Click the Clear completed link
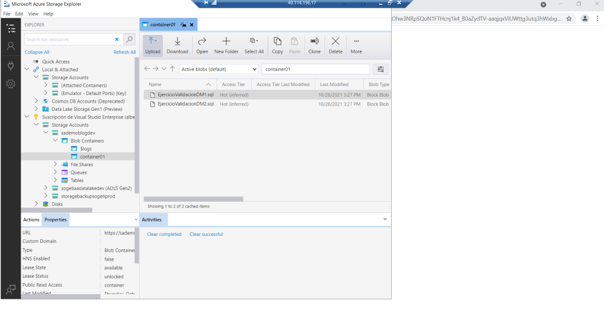This screenshot has width=604, height=322. pyautogui.click(x=164, y=234)
